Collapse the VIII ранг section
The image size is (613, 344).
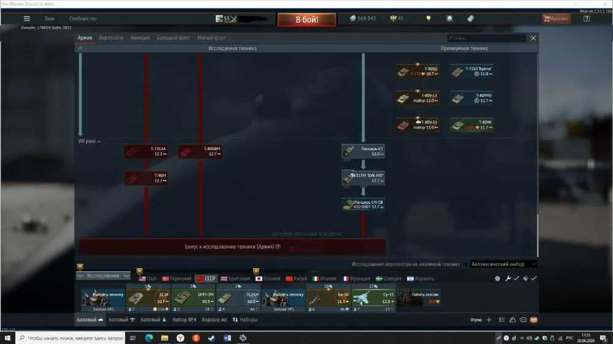pyautogui.click(x=89, y=141)
